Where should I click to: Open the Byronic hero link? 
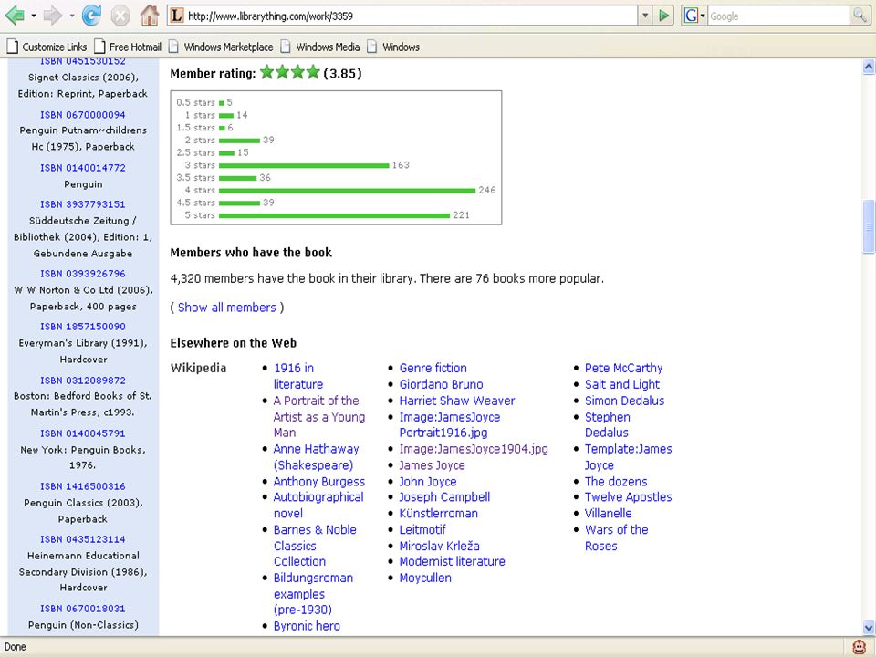307,626
